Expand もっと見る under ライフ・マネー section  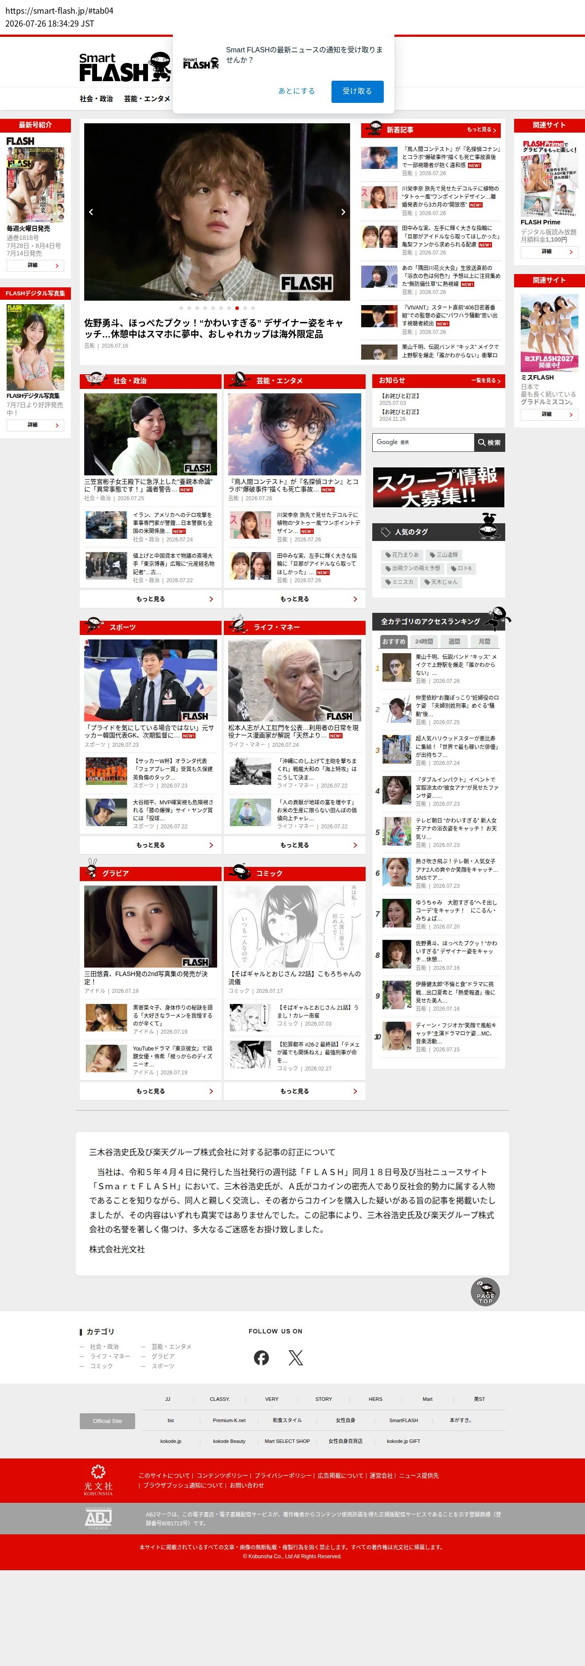(x=295, y=845)
